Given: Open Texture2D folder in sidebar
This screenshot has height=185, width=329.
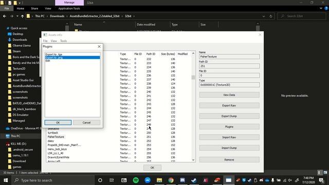Looking at the screenshot, I should 19,68.
